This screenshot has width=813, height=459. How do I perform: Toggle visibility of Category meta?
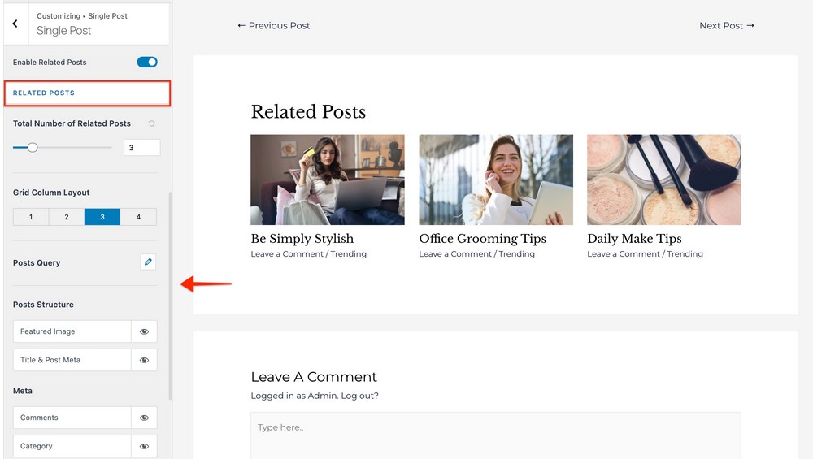pyautogui.click(x=144, y=446)
